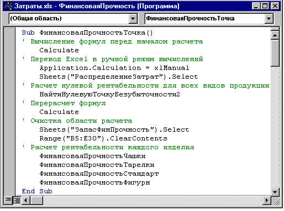
Task: Click the split bar above the vertical scrollbar
Action: 275,29
